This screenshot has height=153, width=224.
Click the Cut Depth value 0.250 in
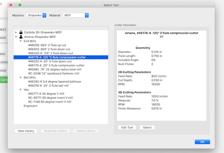point(157,80)
